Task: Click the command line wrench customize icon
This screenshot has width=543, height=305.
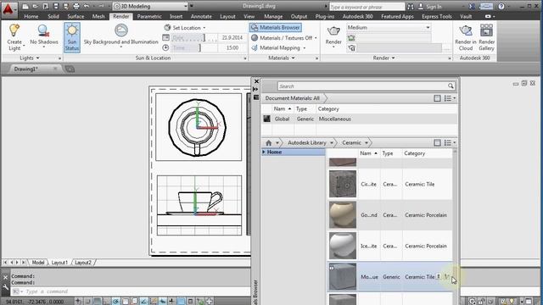Action: [6, 287]
